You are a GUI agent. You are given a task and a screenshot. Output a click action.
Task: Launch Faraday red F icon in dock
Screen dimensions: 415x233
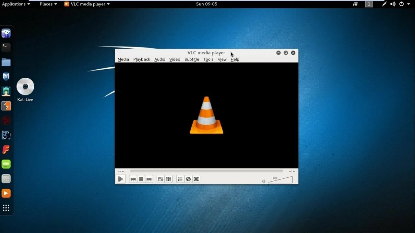6,150
